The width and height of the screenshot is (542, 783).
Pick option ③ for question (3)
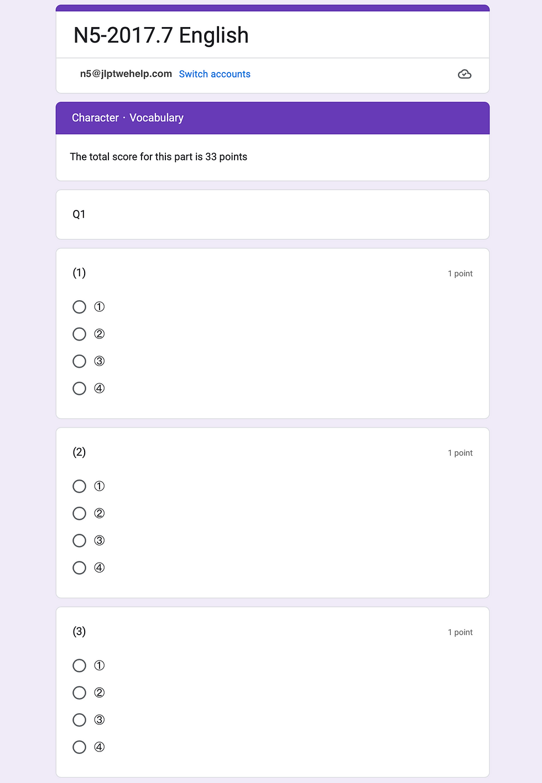coord(80,720)
